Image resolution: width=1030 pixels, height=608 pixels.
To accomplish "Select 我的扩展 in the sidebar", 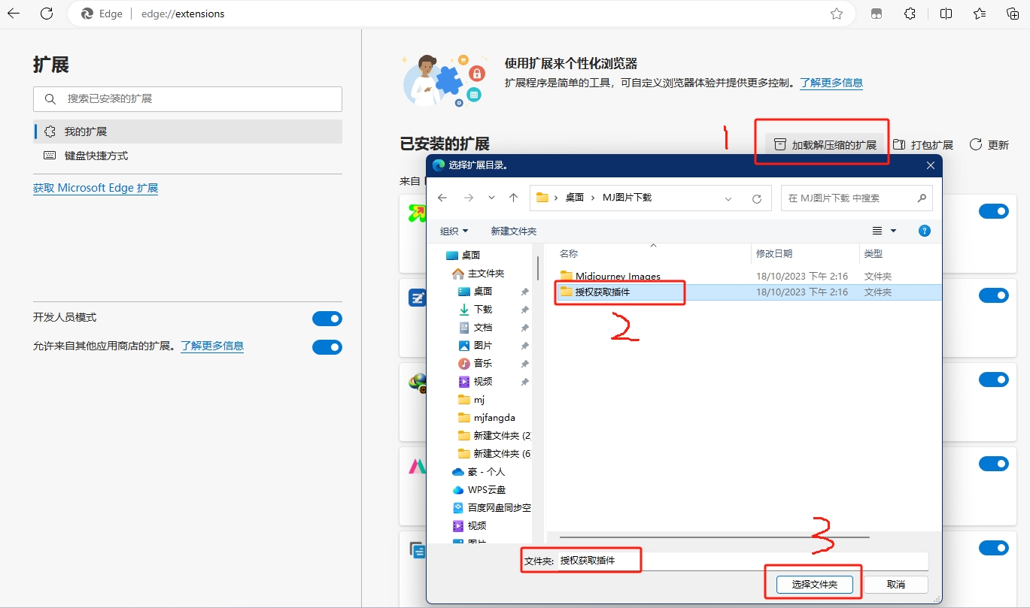I will [187, 132].
